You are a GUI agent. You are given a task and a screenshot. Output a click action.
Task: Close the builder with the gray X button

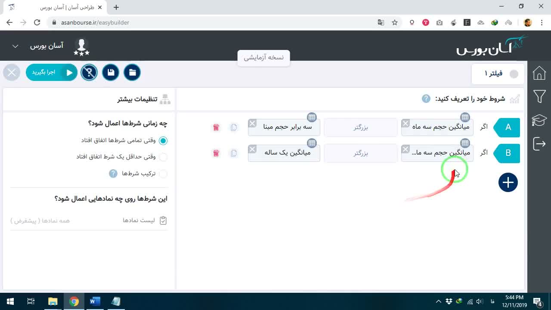(12, 72)
